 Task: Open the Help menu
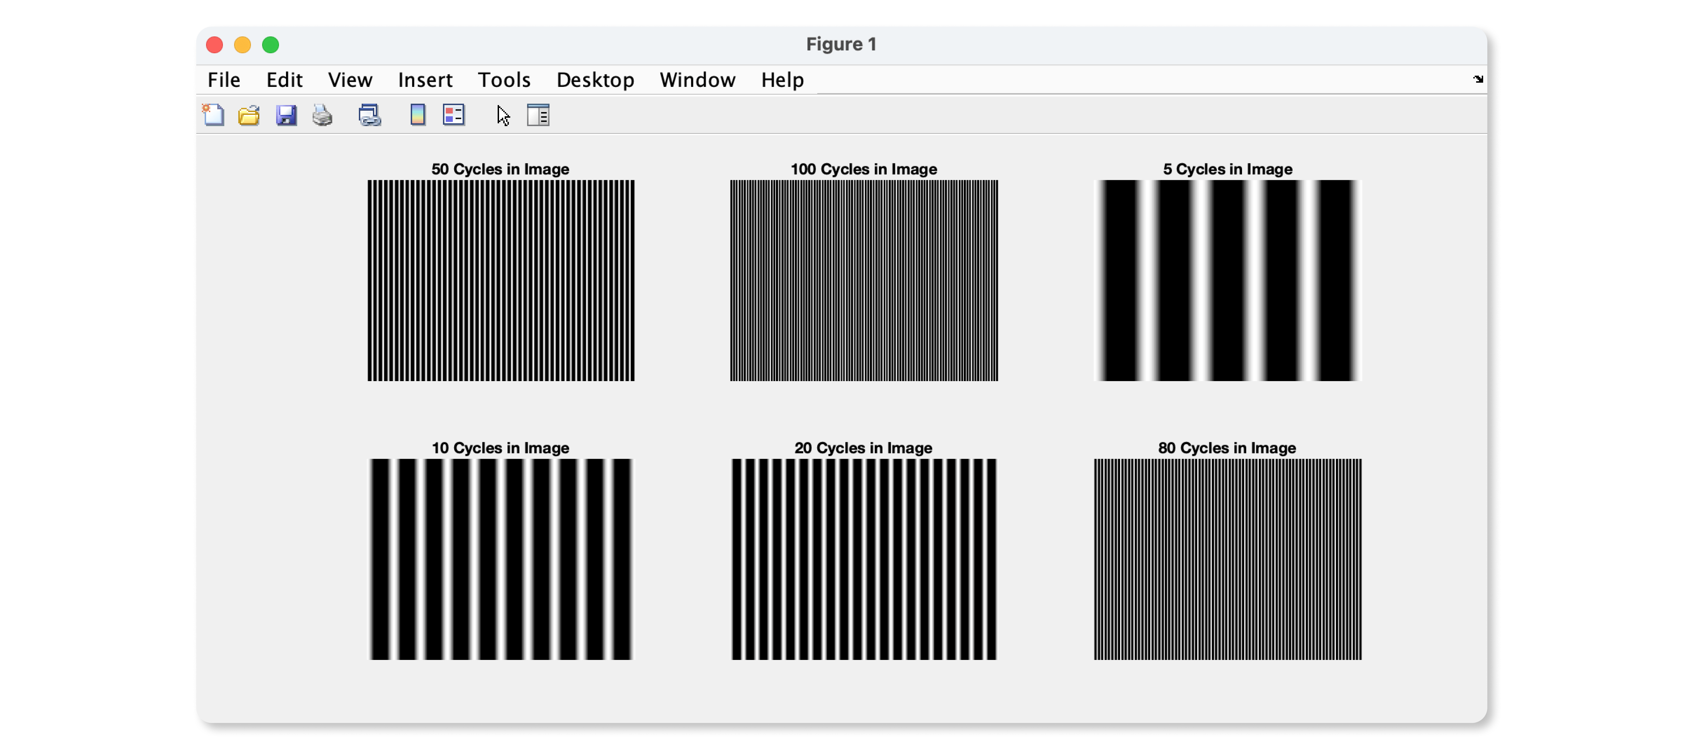782,80
